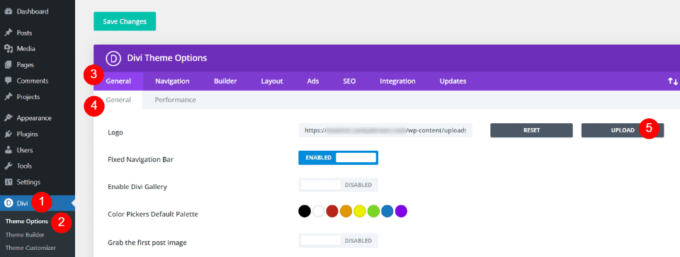Viewport: 680px width, 257px height.
Task: Click the Appearance paintbrush icon
Action: [8, 118]
